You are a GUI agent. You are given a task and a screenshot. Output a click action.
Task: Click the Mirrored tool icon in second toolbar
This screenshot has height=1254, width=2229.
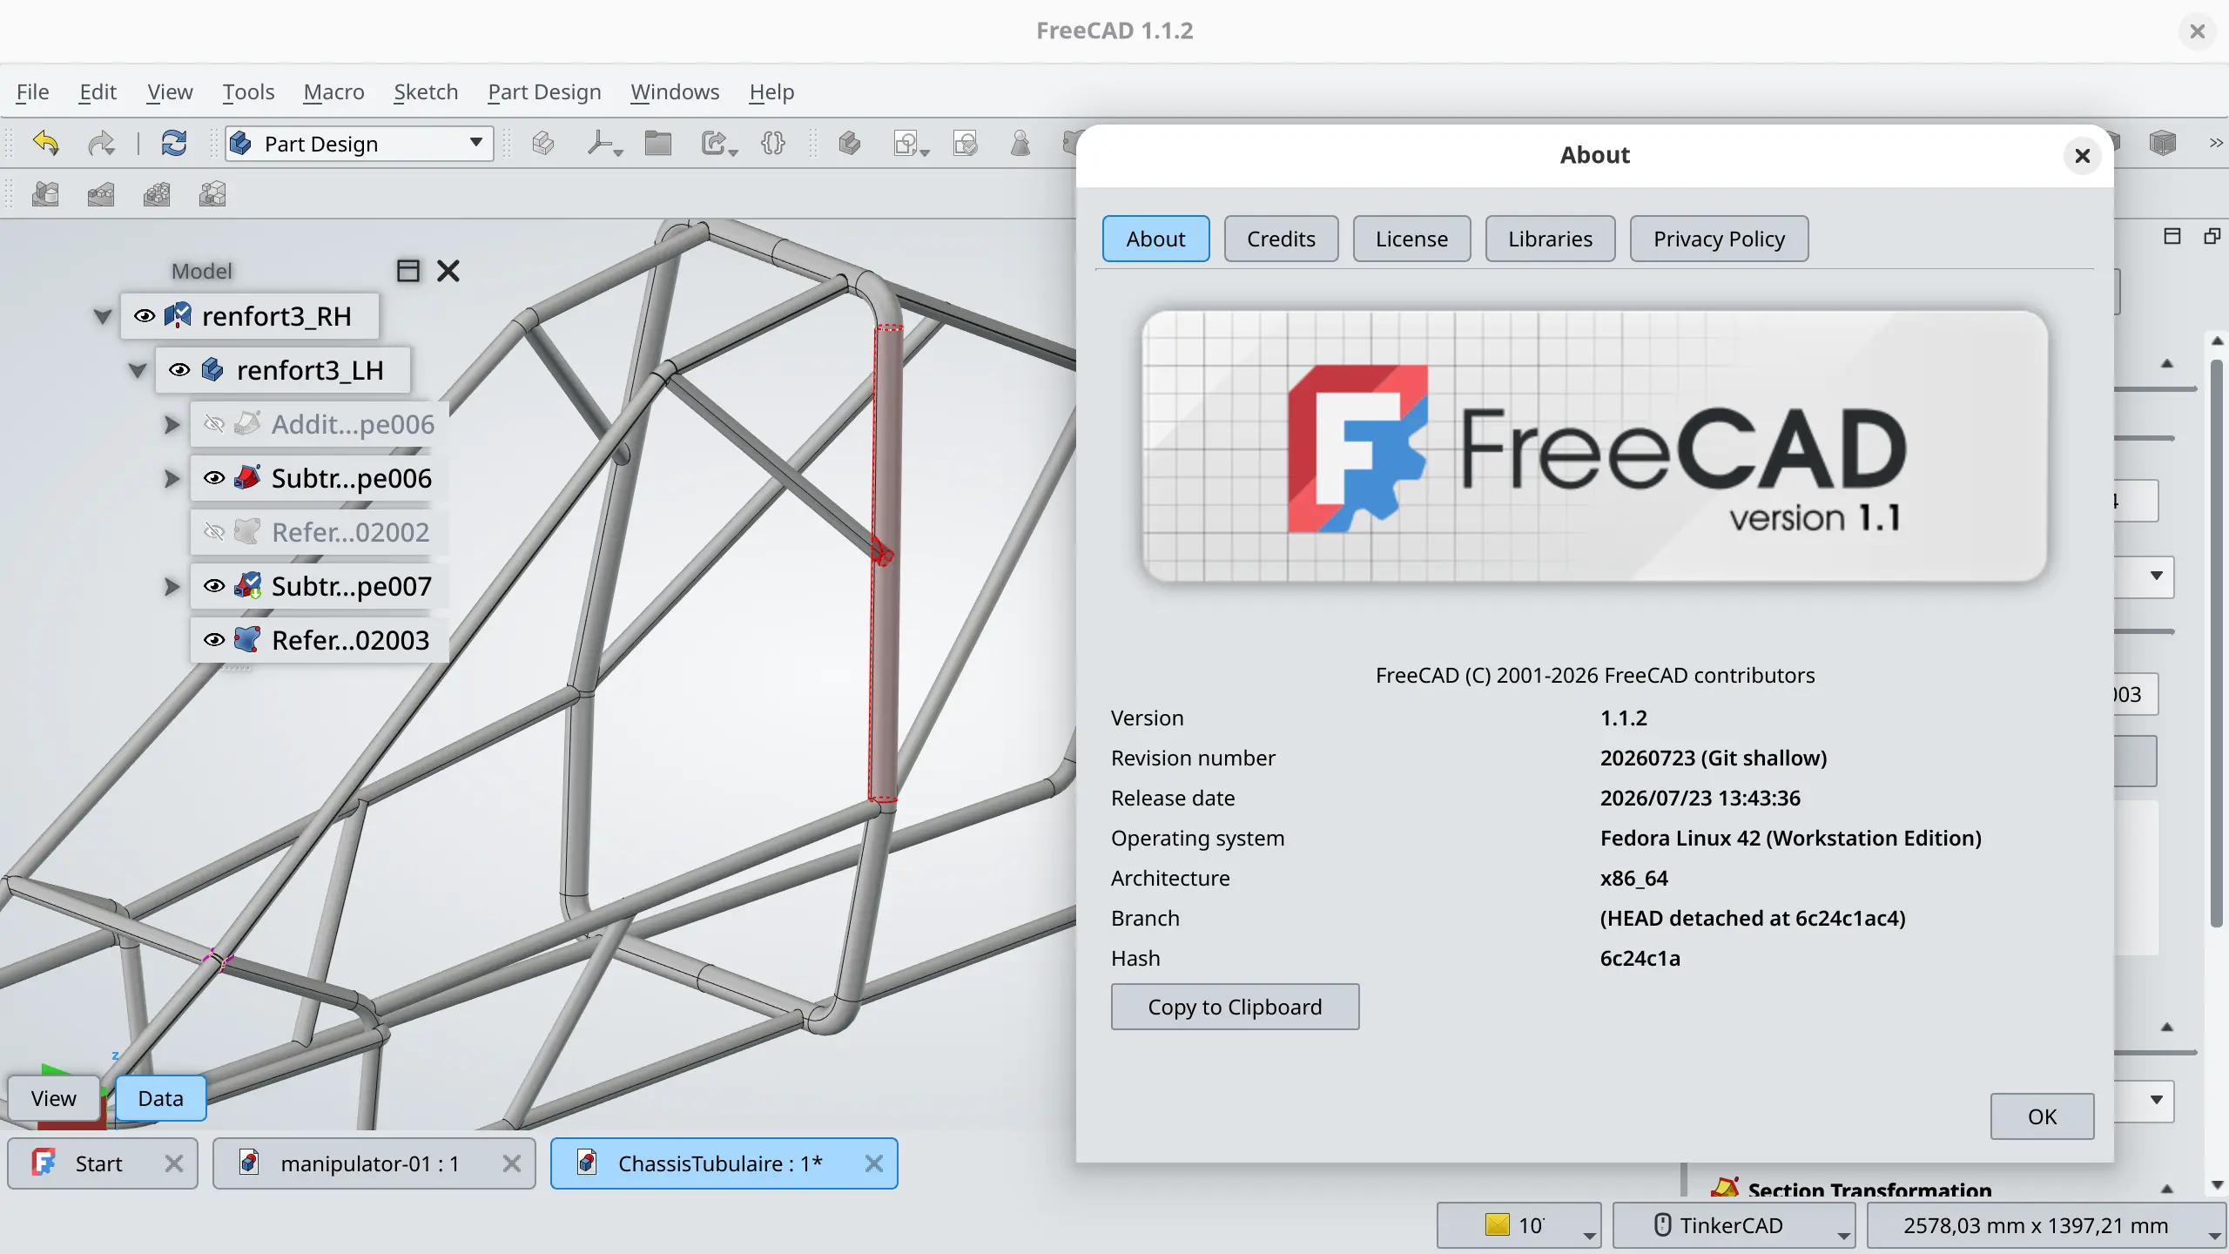(45, 193)
